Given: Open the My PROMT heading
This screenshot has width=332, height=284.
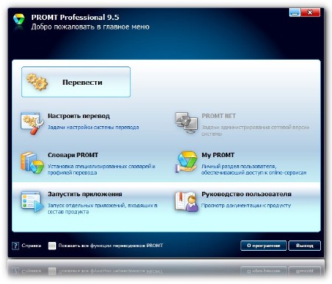Looking at the screenshot, I should pyautogui.click(x=218, y=155).
